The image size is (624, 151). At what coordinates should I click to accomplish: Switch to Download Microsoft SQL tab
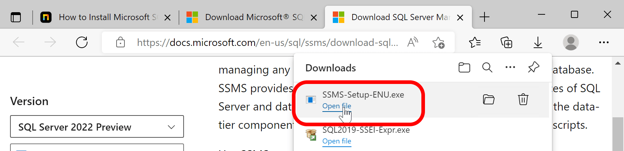tap(252, 17)
